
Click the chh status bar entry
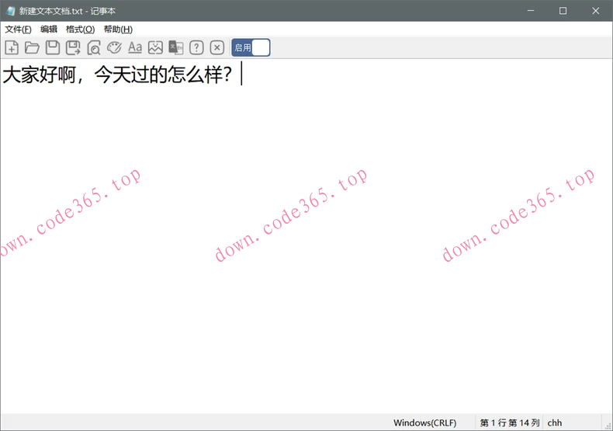pyautogui.click(x=554, y=422)
